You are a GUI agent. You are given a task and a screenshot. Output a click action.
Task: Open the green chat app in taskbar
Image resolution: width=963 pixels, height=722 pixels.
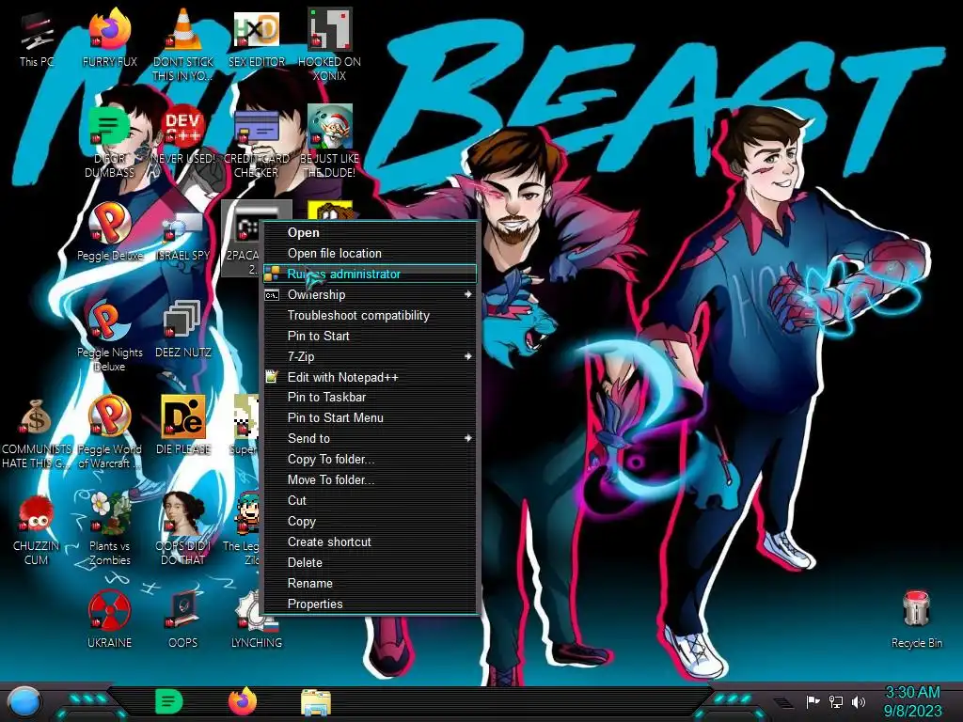pyautogui.click(x=169, y=702)
